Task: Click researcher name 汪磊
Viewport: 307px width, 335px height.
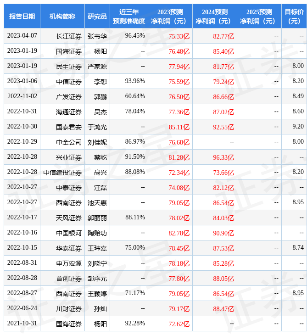Action: 100,188
